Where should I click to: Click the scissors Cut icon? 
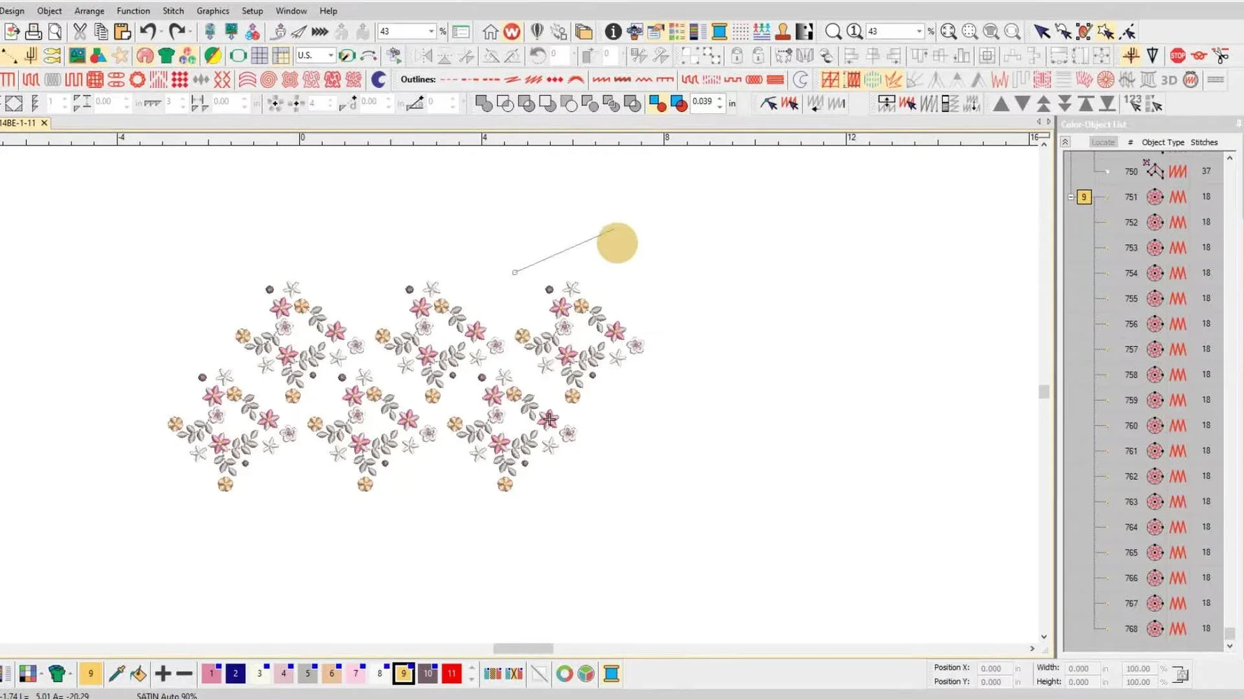click(x=80, y=31)
